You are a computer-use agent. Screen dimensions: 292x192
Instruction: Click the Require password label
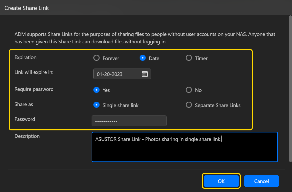click(x=34, y=89)
